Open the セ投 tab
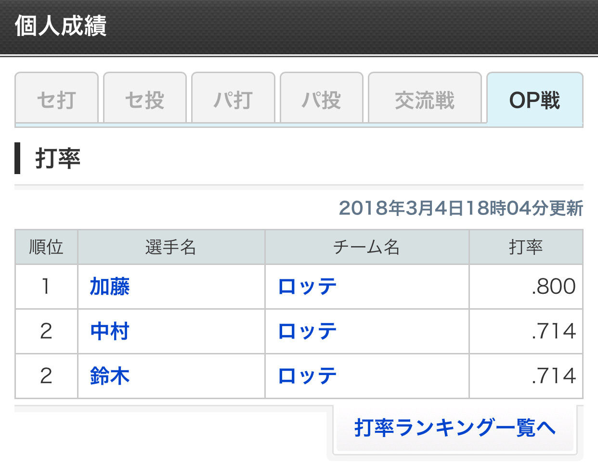 point(144,100)
